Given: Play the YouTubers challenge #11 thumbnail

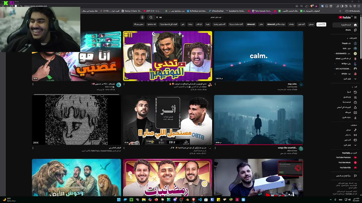Looking at the screenshot, I should (167, 56).
